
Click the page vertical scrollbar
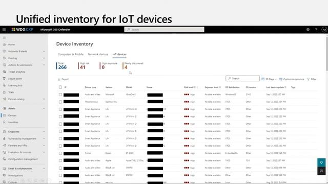(326, 53)
